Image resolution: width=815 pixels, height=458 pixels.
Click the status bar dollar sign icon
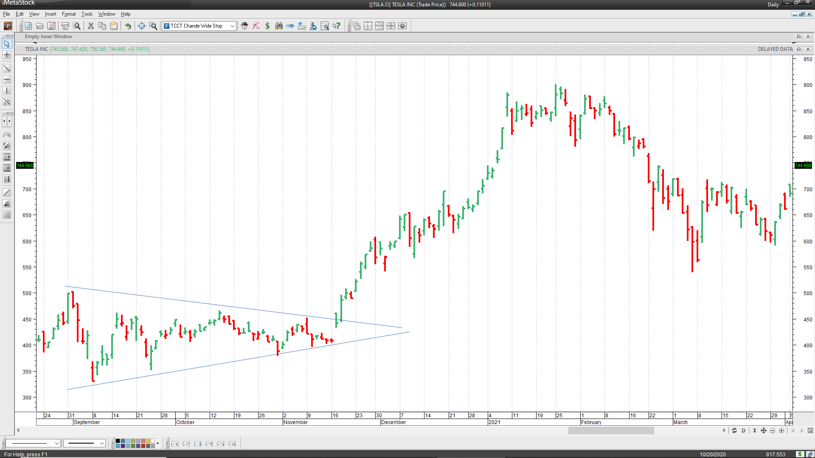(800, 454)
